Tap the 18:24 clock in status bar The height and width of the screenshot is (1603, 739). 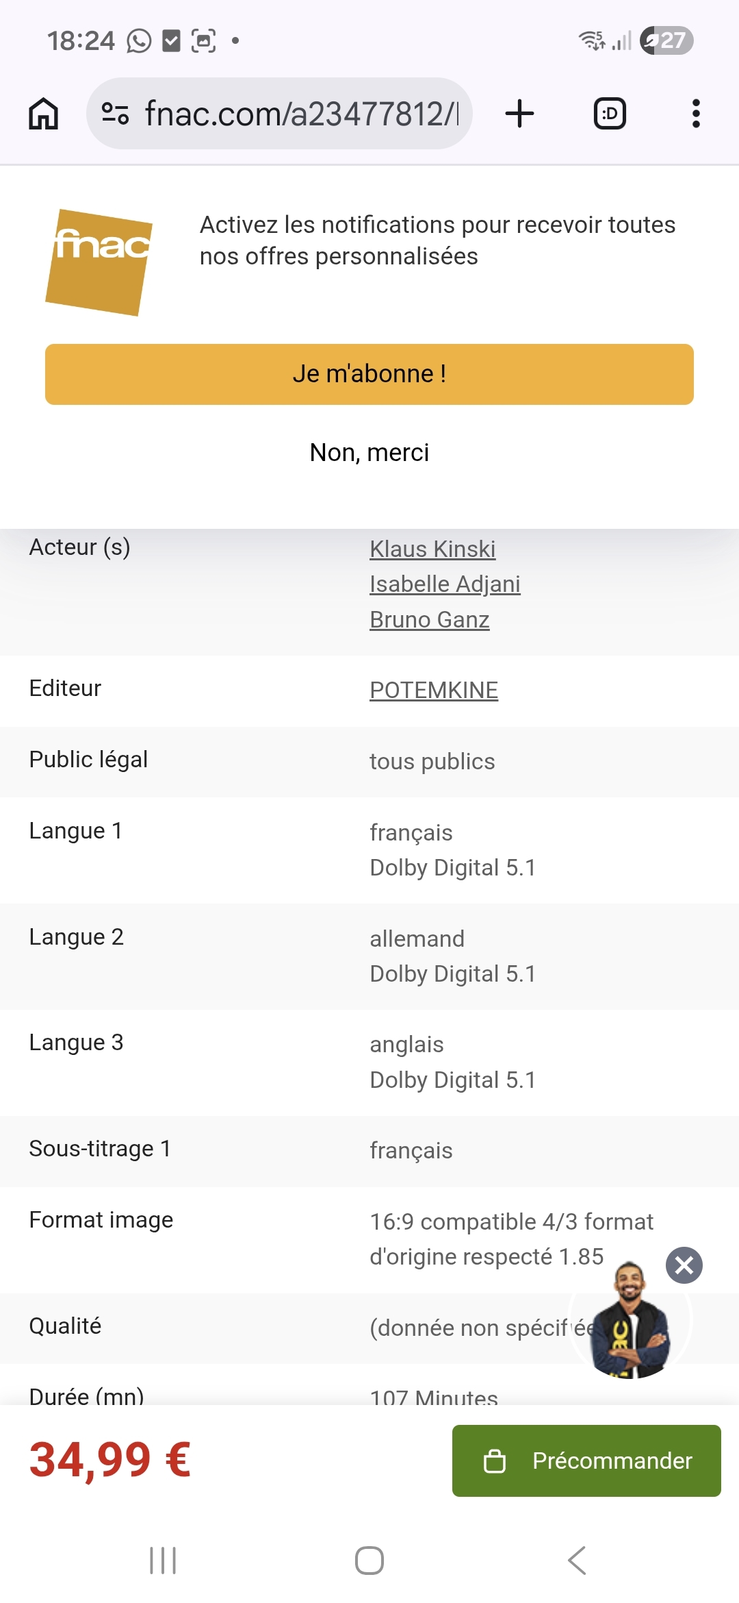pos(81,41)
